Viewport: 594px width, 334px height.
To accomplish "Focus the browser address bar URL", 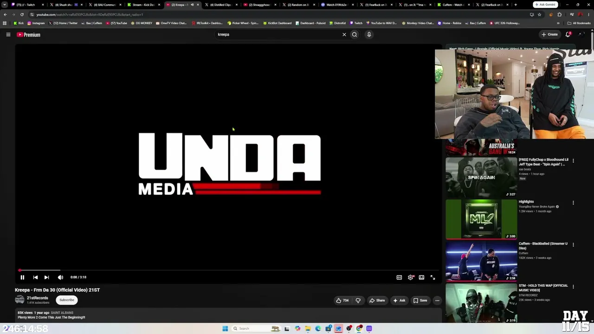I will coord(90,14).
